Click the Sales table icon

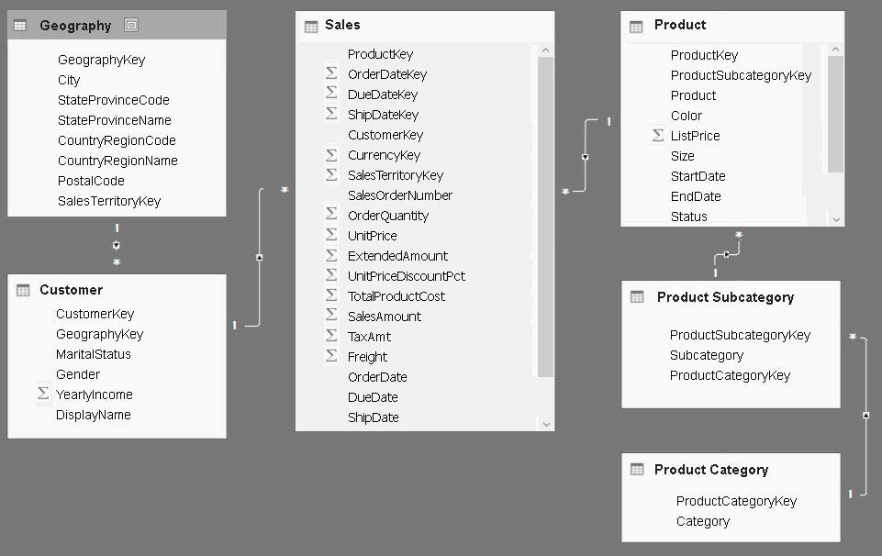310,26
